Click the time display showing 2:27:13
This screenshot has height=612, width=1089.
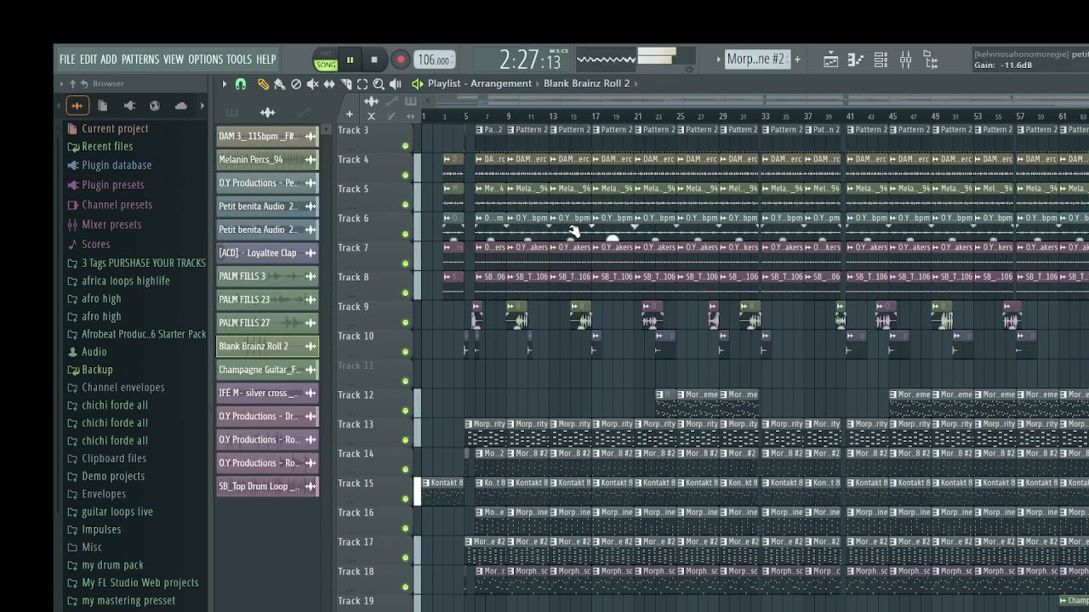point(530,59)
